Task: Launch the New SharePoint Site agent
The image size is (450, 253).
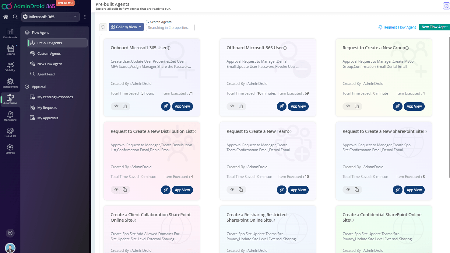Action: (x=398, y=190)
